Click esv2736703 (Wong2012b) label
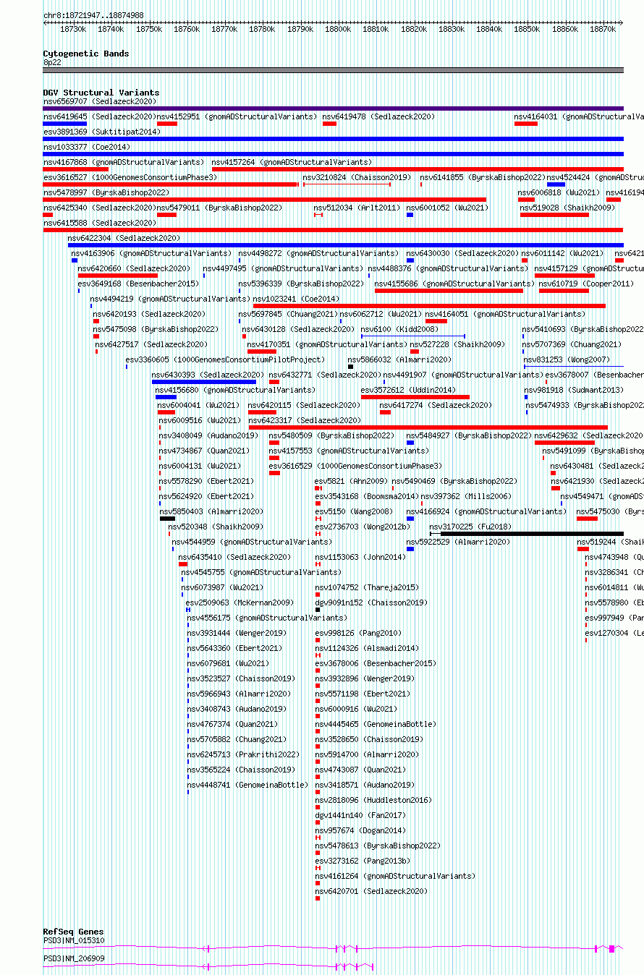The image size is (644, 975). click(363, 527)
